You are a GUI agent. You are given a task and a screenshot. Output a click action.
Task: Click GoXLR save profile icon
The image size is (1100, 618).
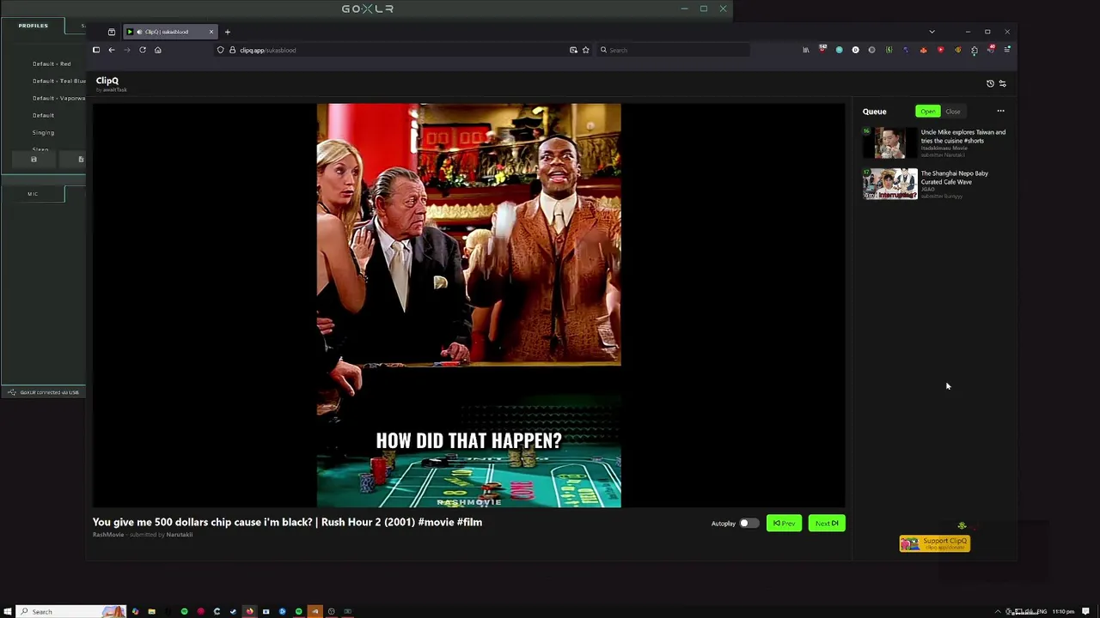pos(34,159)
